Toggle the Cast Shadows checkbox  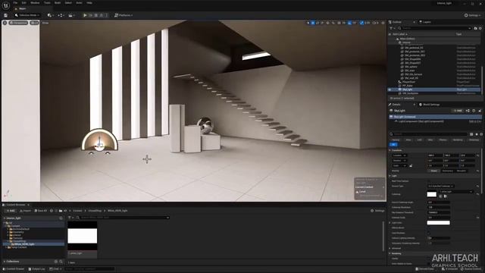429,233
